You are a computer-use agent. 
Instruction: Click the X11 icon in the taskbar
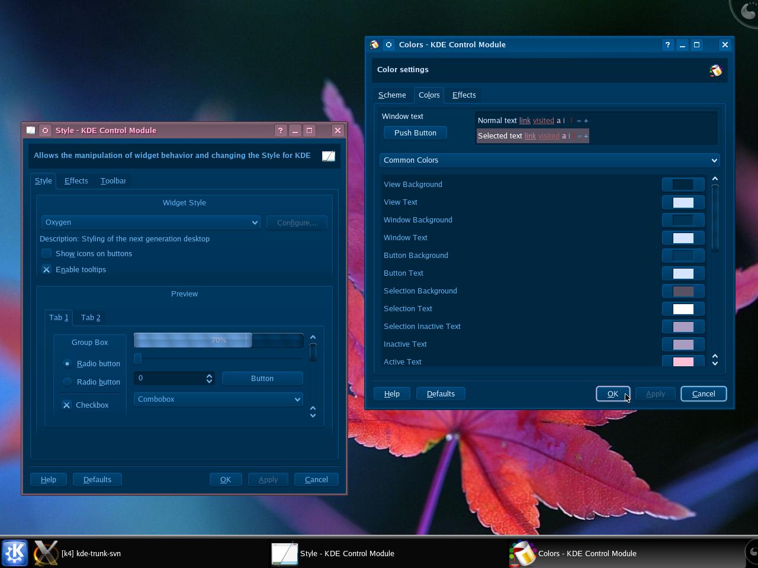click(x=46, y=553)
